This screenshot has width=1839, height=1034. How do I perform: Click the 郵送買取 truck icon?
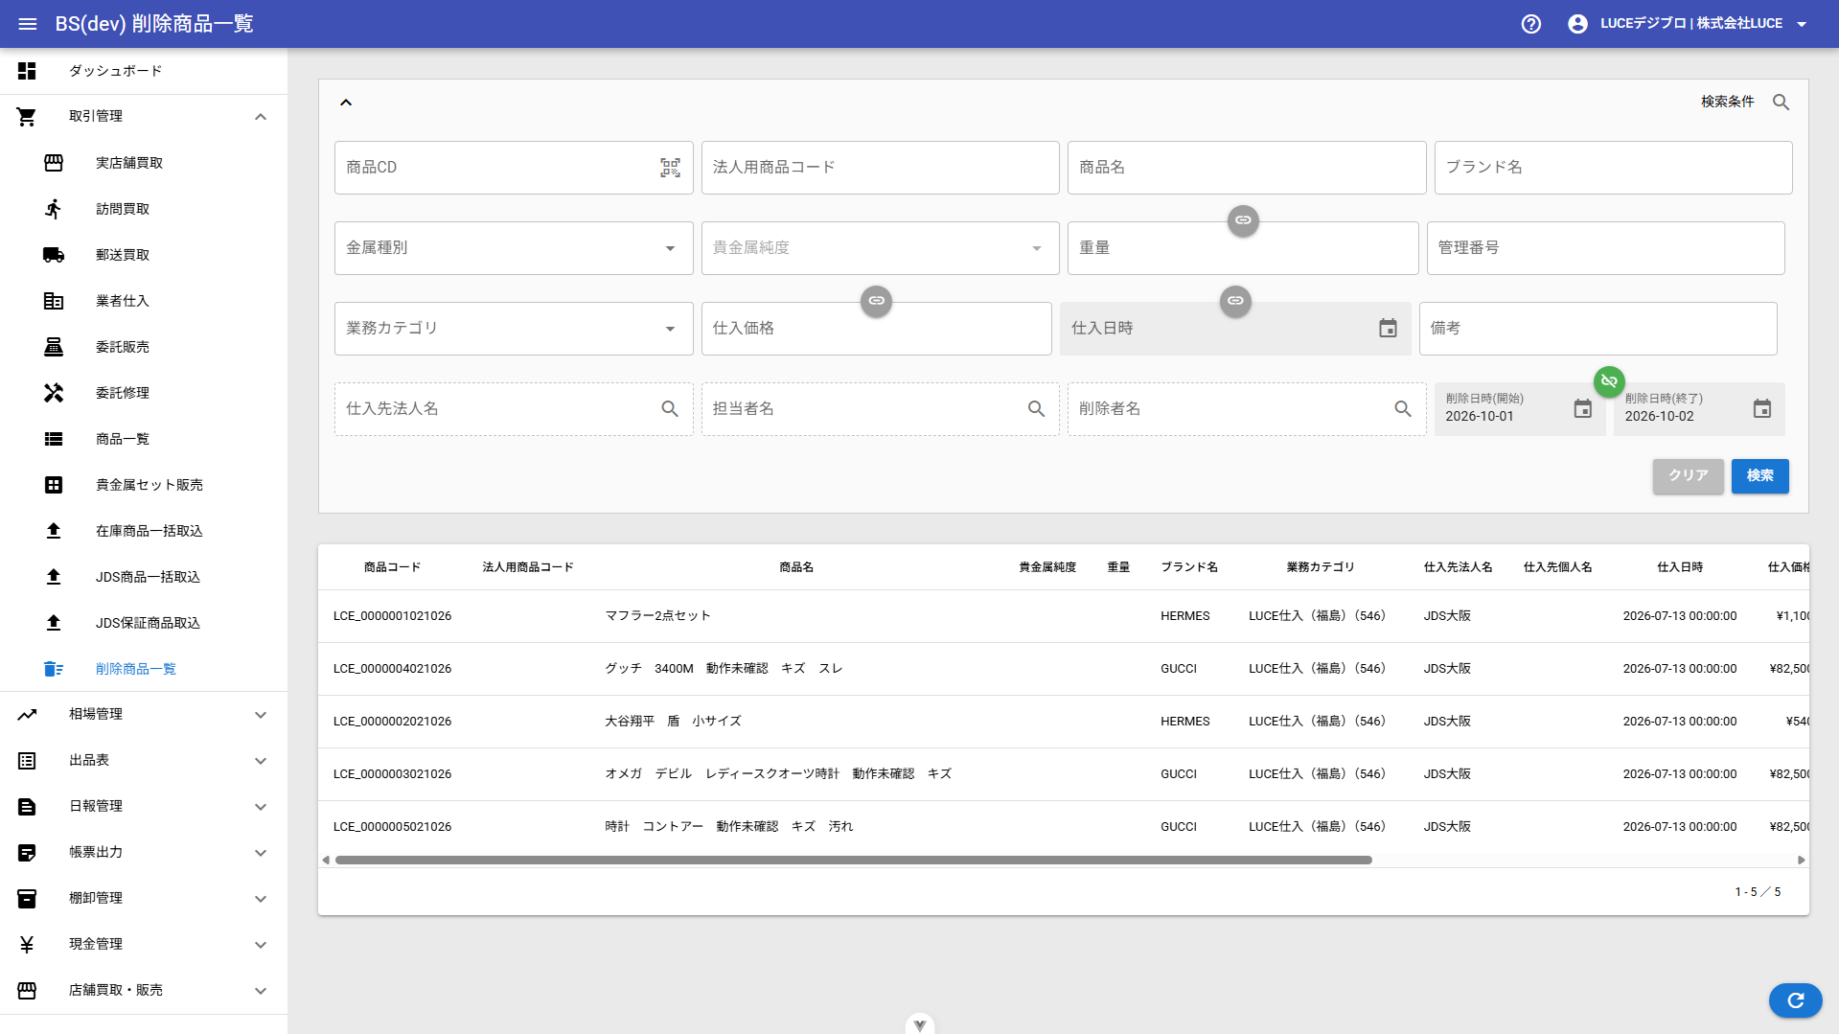54,255
